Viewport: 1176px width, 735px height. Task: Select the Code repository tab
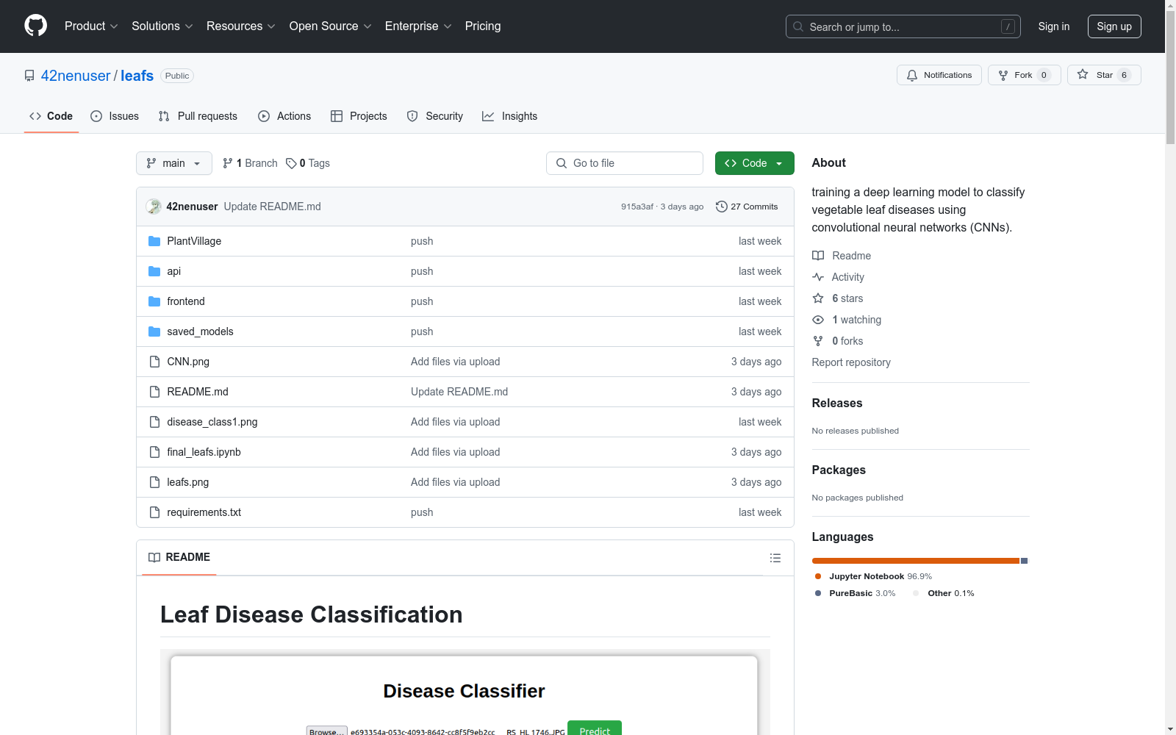51,116
